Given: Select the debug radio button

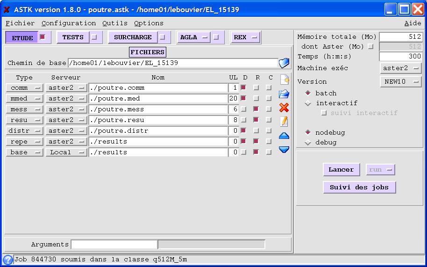Looking at the screenshot, I should pos(308,143).
